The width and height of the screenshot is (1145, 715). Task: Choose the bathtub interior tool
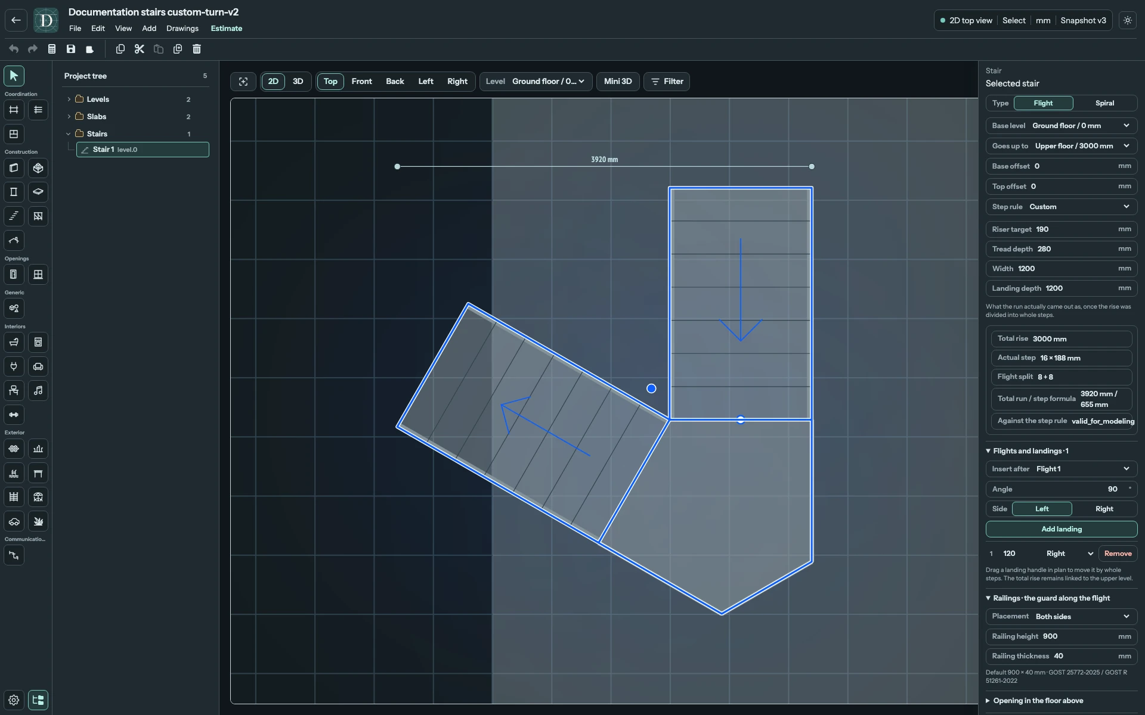(x=14, y=342)
